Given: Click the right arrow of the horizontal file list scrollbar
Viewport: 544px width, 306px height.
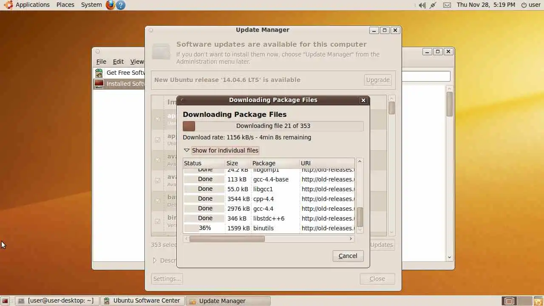Looking at the screenshot, I should coord(351,239).
